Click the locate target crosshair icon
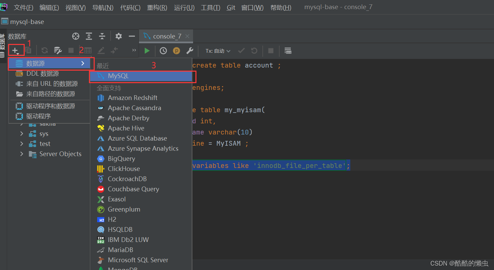The image size is (494, 270). pyautogui.click(x=76, y=36)
